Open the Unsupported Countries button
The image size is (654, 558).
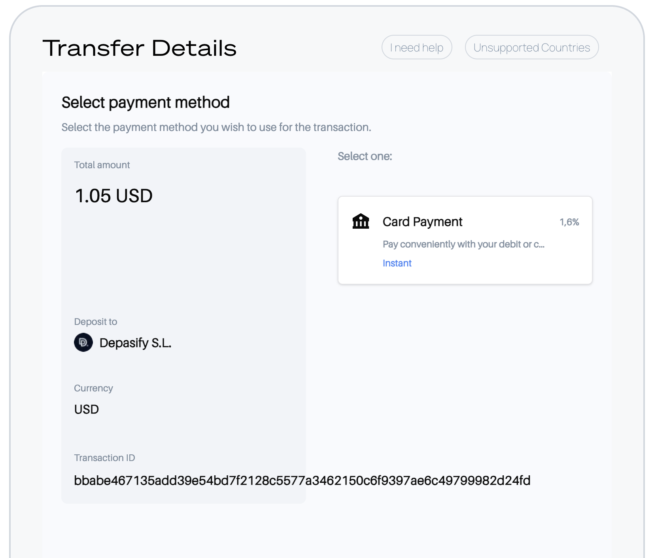pyautogui.click(x=531, y=47)
